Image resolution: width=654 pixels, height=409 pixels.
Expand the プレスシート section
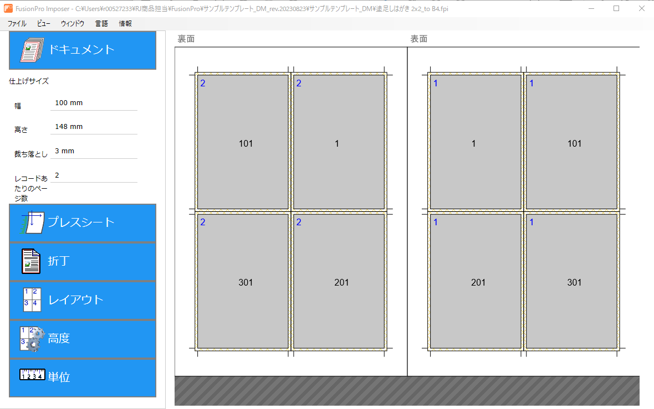tap(82, 222)
